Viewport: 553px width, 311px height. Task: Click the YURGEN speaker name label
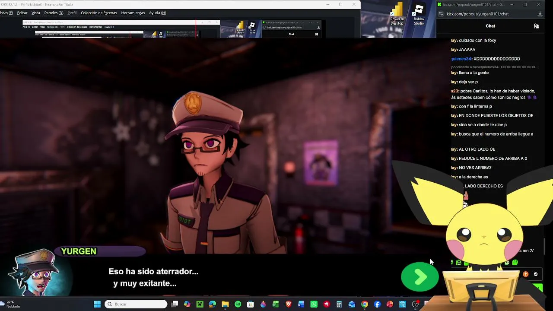pyautogui.click(x=79, y=251)
